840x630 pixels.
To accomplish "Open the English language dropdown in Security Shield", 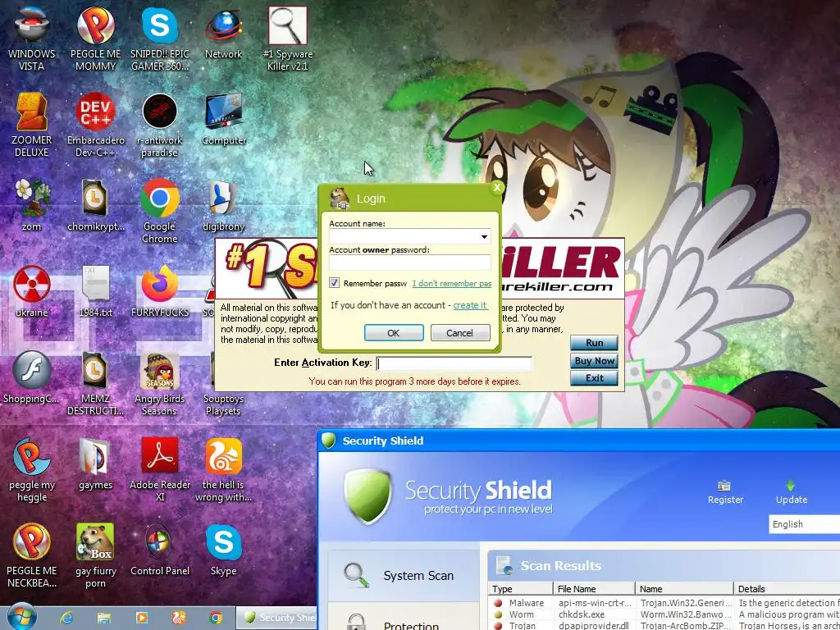I will [804, 524].
